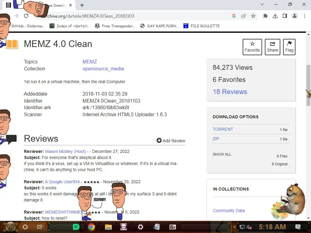The height and width of the screenshot is (233, 311).
Task: Open the Chrome profile avatar
Action: pos(295,16)
